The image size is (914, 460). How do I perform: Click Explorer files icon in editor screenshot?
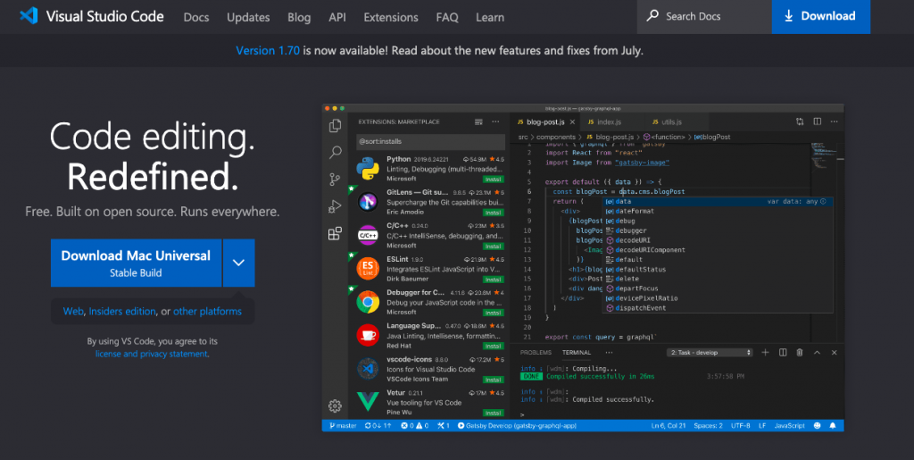(x=336, y=125)
